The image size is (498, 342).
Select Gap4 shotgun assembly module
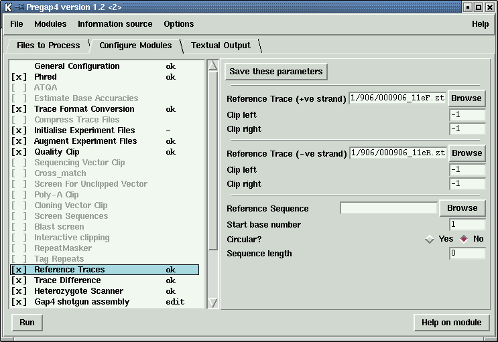coord(82,302)
